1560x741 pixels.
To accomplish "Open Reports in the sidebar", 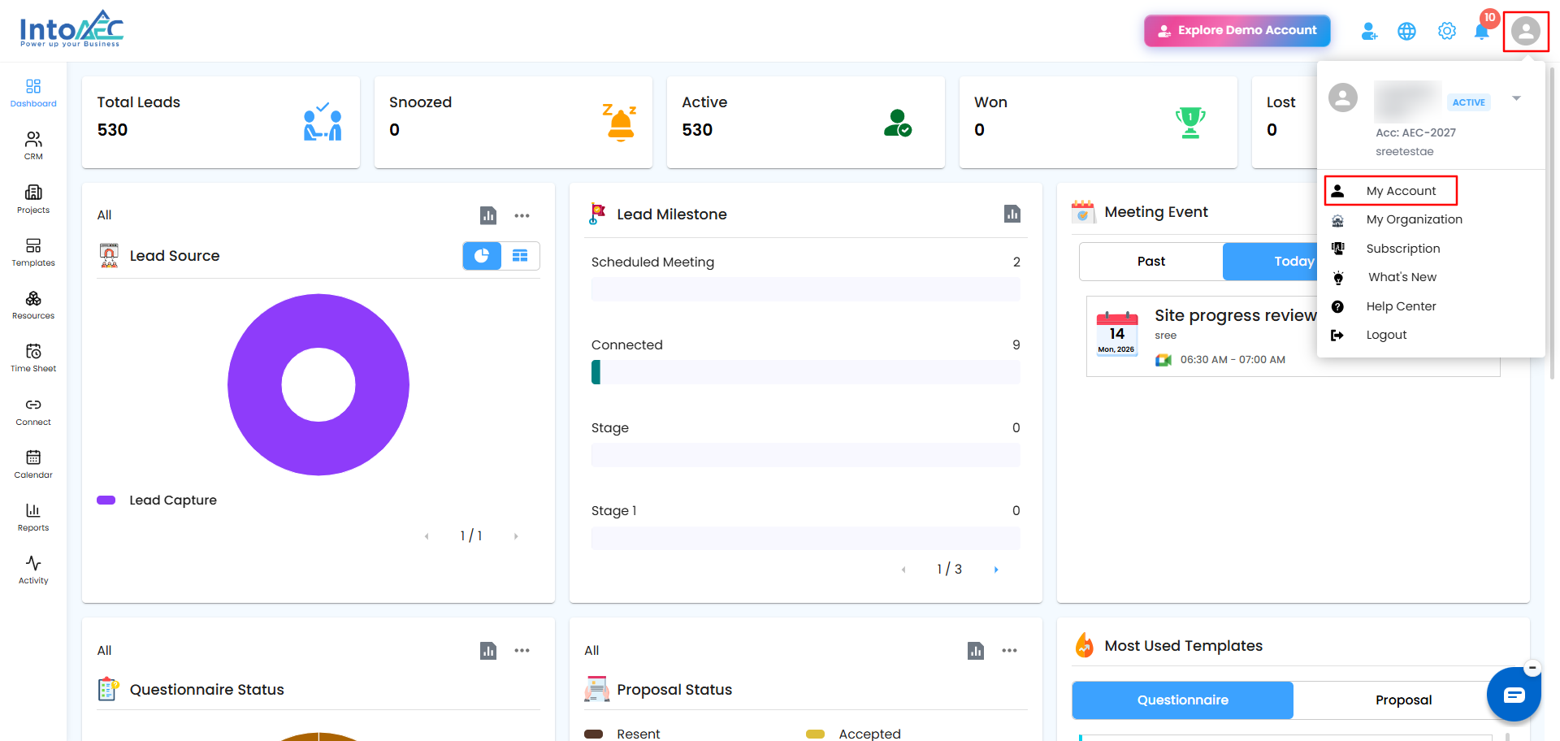I will [33, 517].
